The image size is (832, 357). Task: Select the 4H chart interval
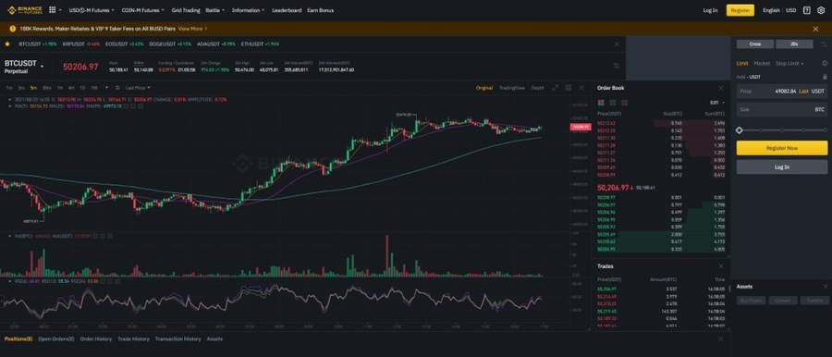71,88
